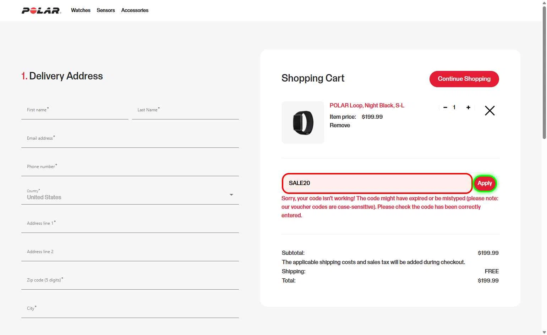The width and height of the screenshot is (547, 335).
Task: Click the Total amount $199.99
Action: tap(488, 281)
